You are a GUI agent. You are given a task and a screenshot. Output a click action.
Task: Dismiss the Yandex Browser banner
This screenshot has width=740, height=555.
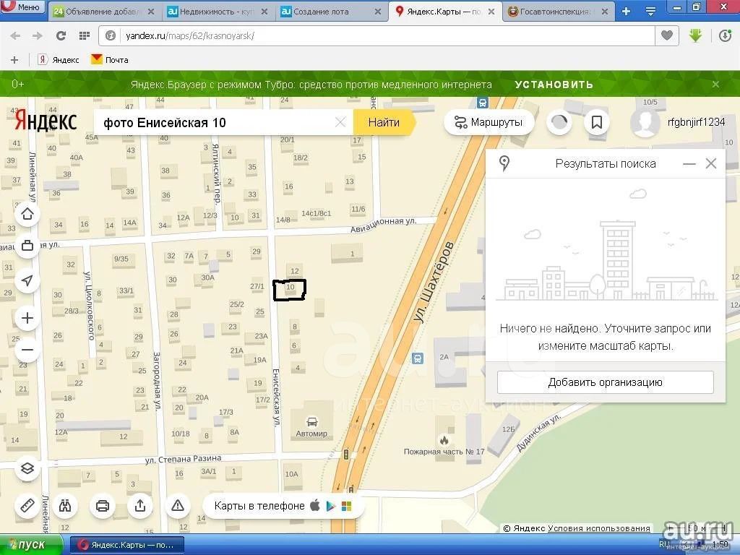tap(716, 85)
